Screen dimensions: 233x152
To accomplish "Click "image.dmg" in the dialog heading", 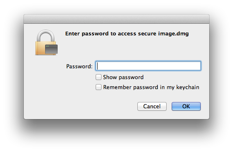I will click(x=173, y=34).
